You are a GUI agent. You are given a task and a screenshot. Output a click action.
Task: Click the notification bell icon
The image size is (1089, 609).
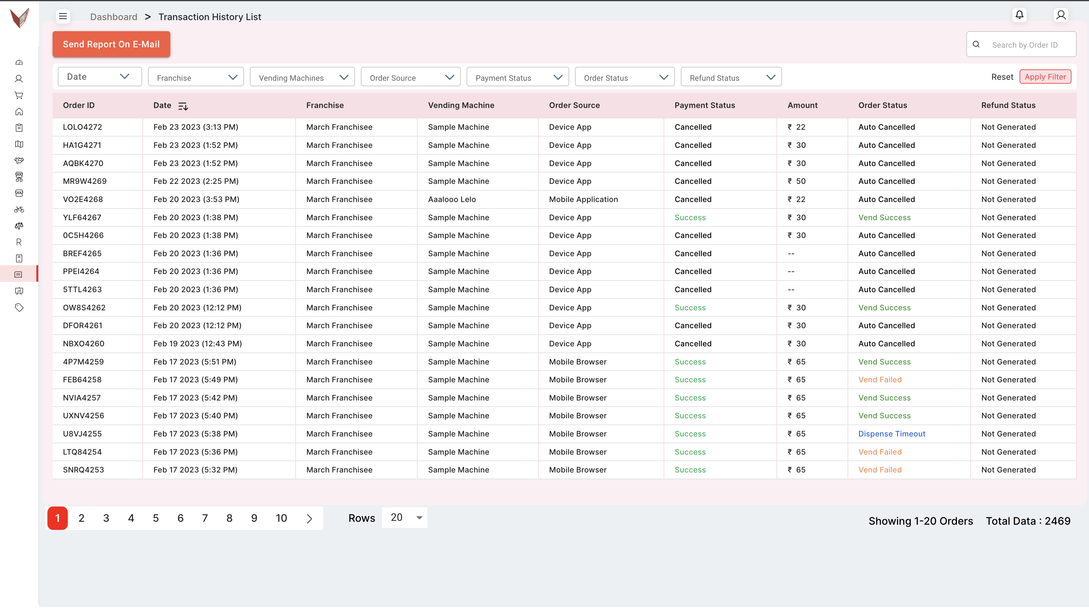1019,15
